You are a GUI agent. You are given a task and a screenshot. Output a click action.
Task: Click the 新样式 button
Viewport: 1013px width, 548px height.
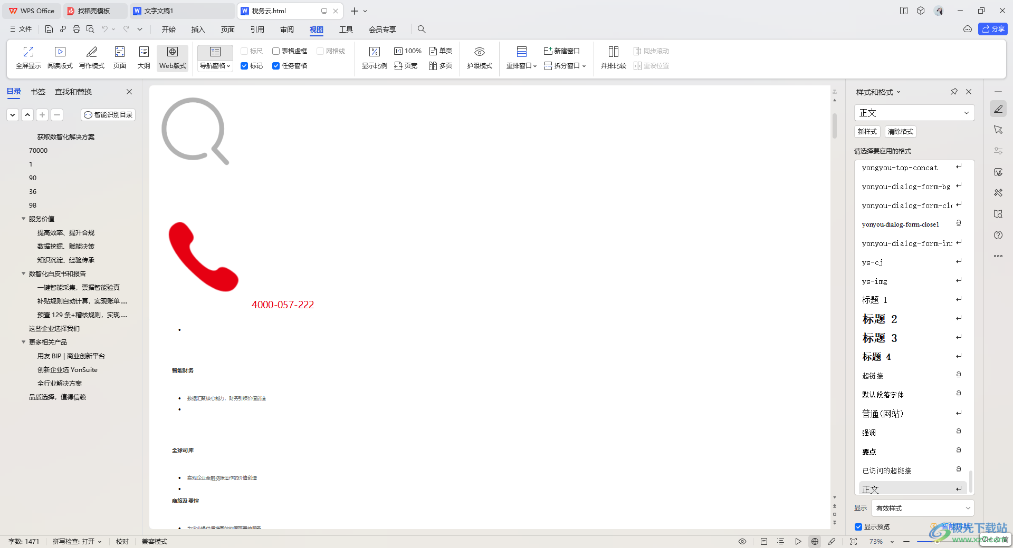[867, 132]
